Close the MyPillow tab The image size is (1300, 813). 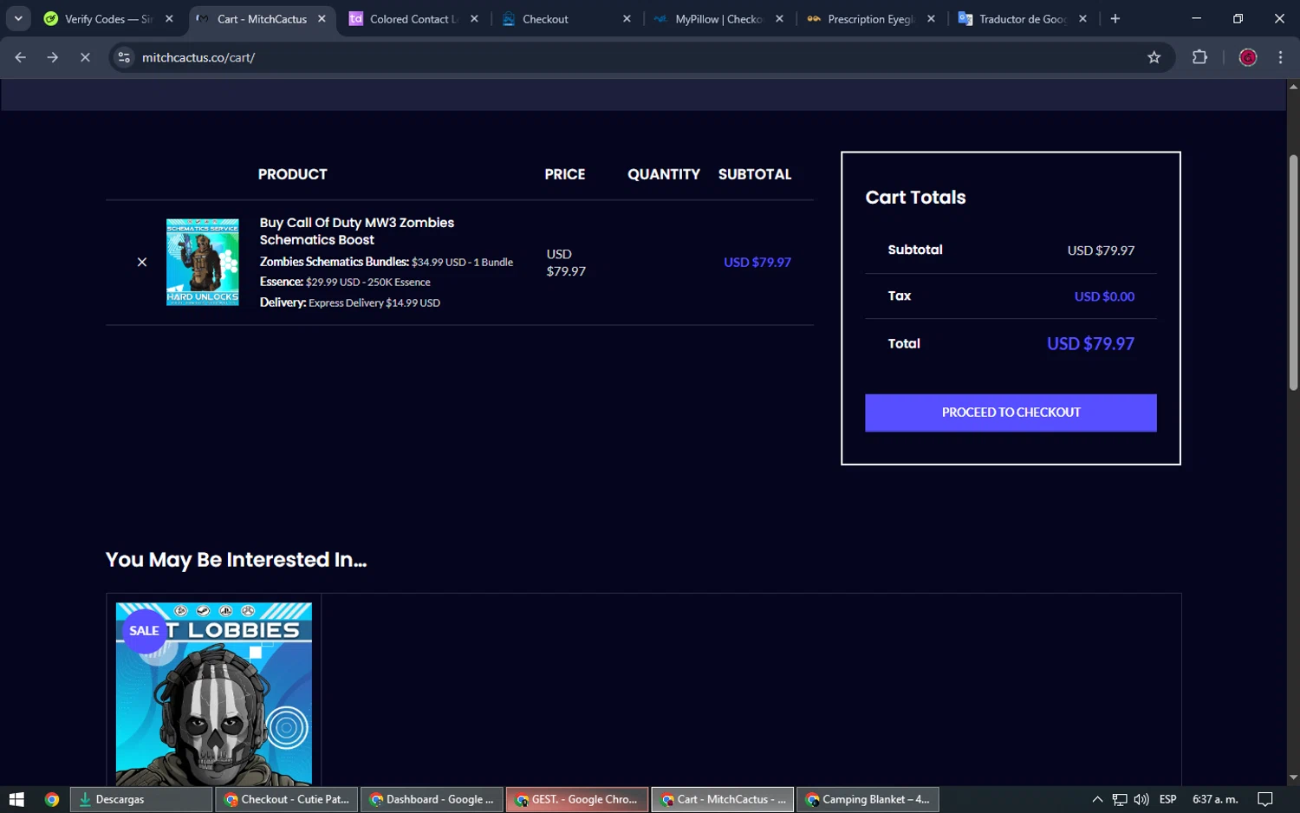tap(779, 19)
